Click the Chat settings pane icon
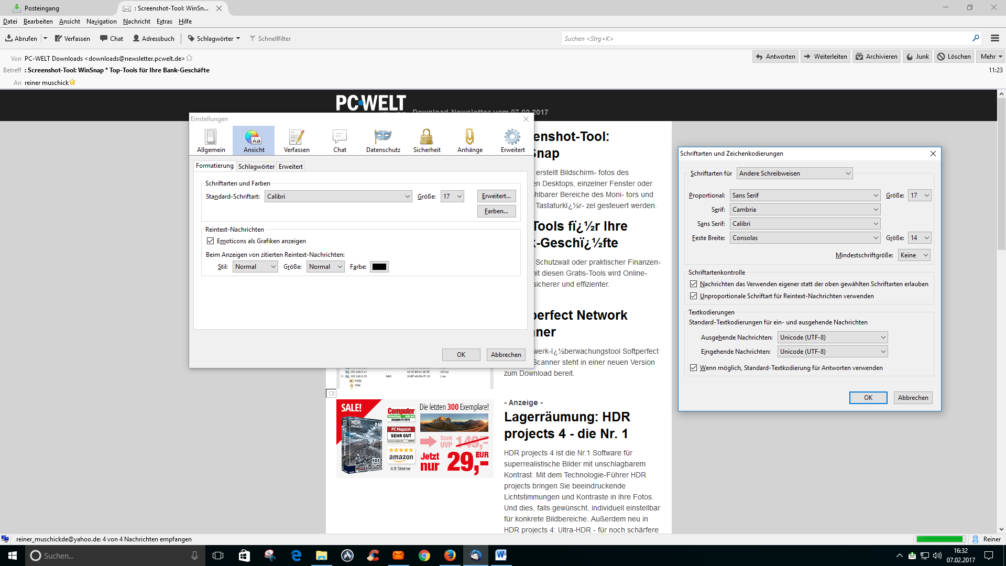1006x566 pixels. (340, 140)
